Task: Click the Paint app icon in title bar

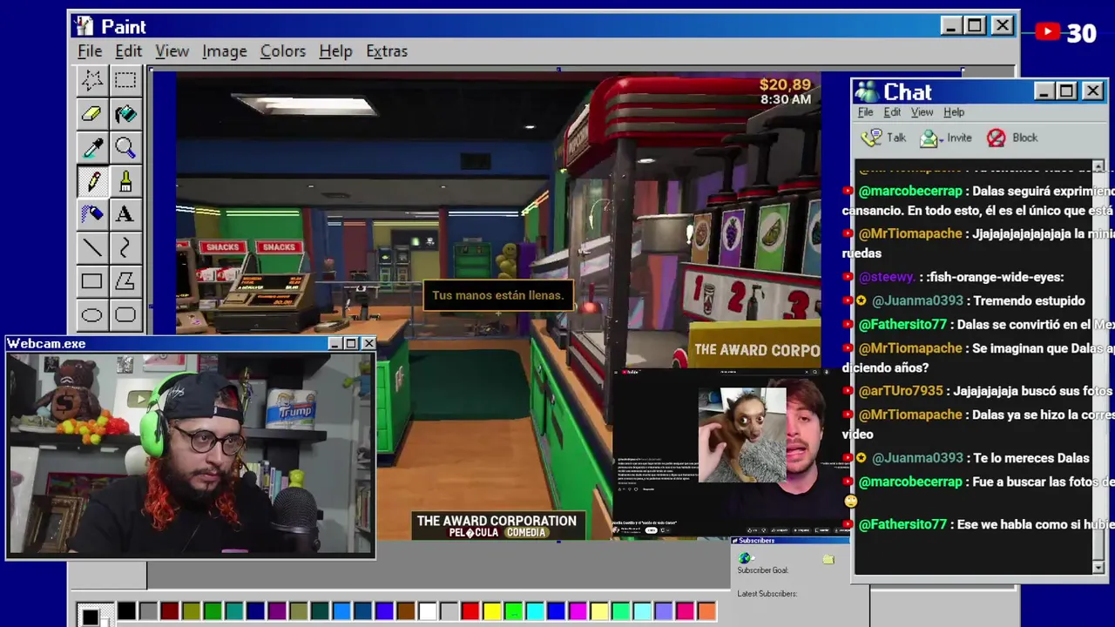Action: click(x=84, y=26)
